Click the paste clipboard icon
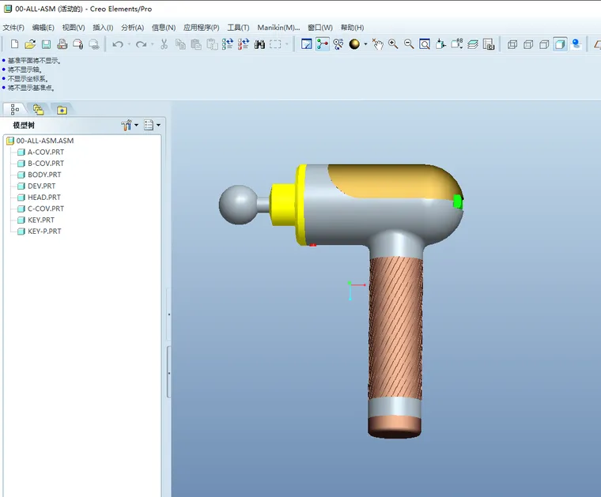Image resolution: width=601 pixels, height=497 pixels. click(x=196, y=44)
